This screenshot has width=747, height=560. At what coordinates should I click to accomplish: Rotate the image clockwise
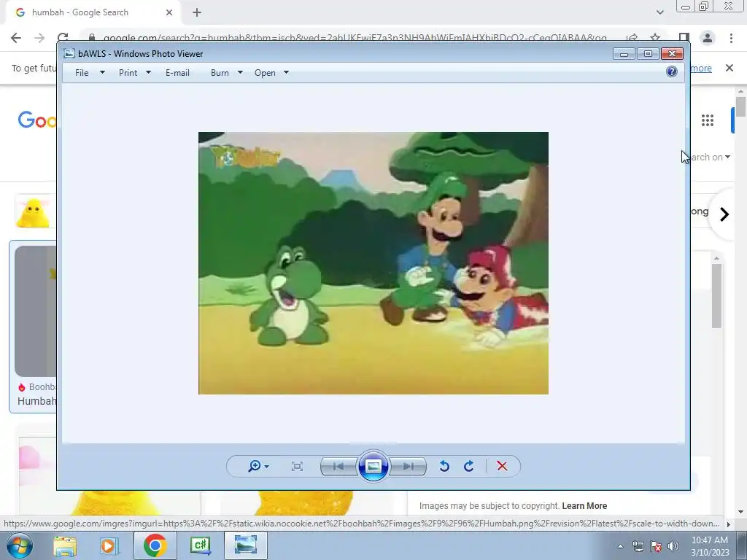(x=469, y=466)
